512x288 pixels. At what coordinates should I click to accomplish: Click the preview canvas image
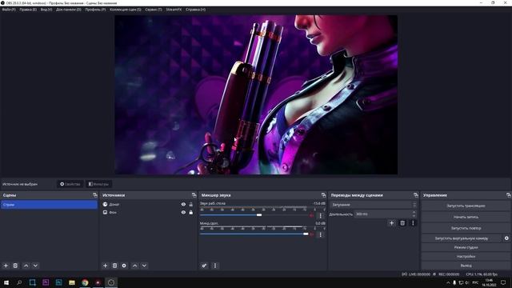(256, 94)
